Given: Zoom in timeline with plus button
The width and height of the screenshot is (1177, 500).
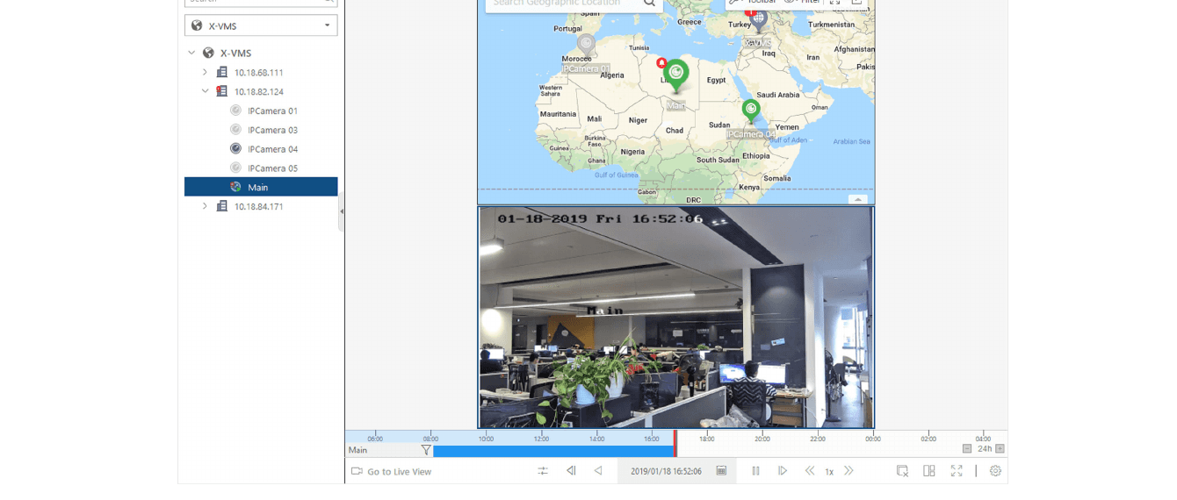Looking at the screenshot, I should [x=1000, y=449].
